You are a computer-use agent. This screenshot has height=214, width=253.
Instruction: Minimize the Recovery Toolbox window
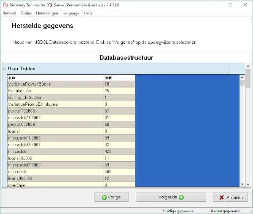click(x=216, y=5)
